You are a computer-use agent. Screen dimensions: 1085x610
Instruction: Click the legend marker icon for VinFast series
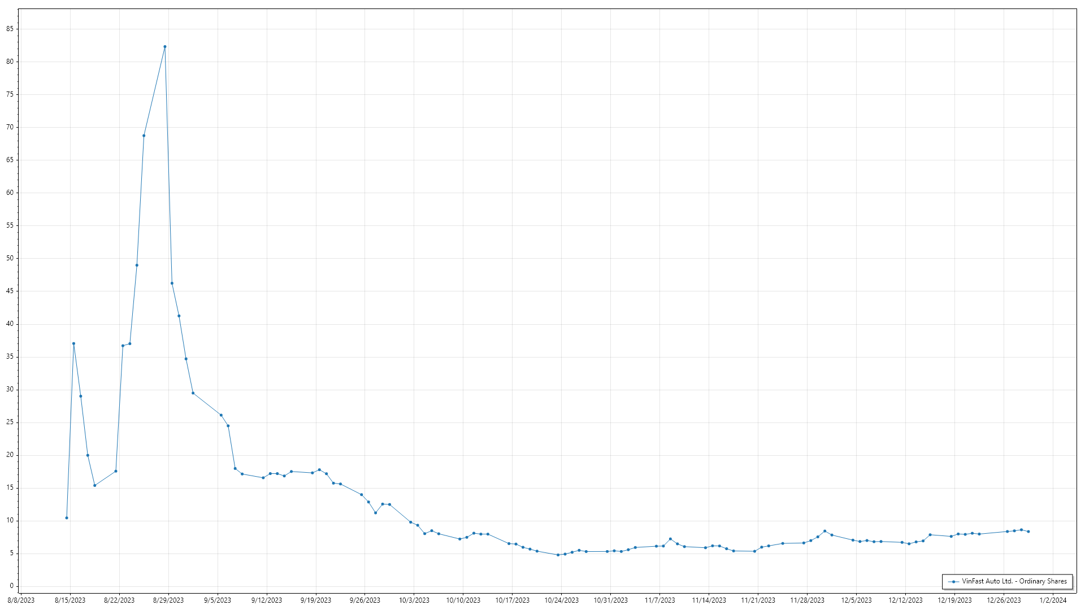click(x=954, y=582)
